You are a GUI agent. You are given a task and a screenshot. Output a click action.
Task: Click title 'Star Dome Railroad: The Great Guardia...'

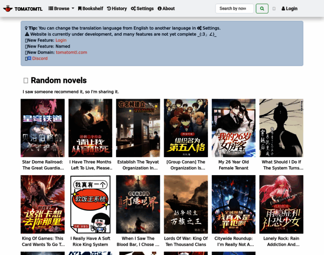point(43,165)
